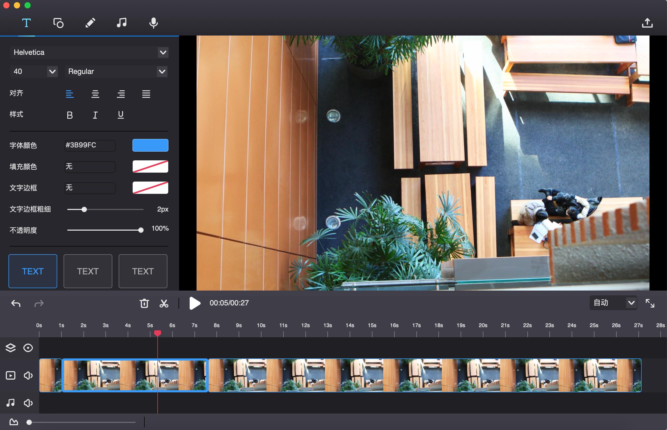
Task: Open the 自动 zoom dropdown
Action: pos(631,303)
